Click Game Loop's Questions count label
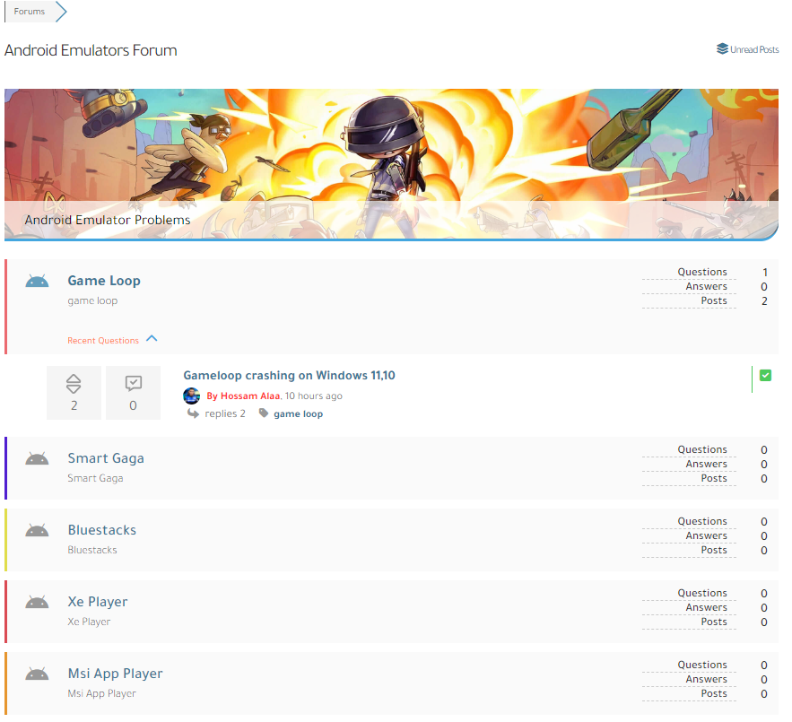 click(x=702, y=272)
